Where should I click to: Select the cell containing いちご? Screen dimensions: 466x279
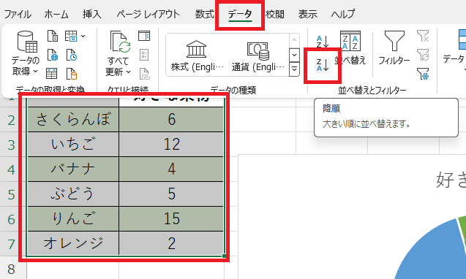coord(73,145)
